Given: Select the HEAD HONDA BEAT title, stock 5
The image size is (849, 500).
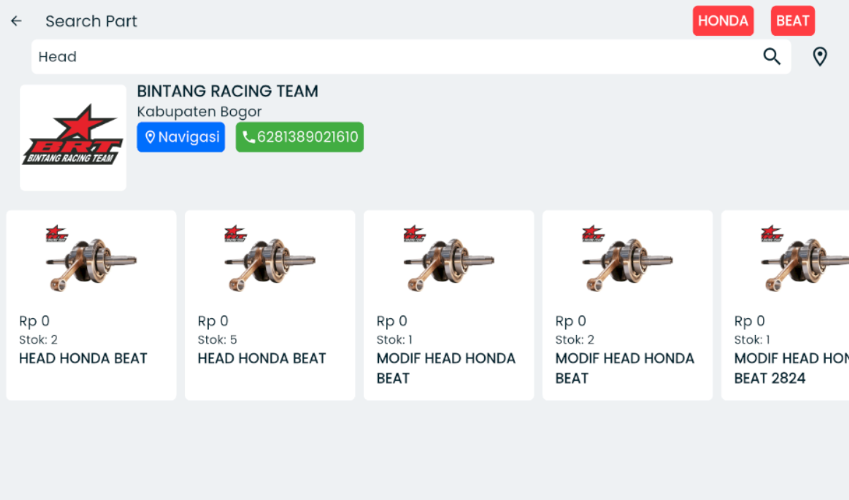Looking at the screenshot, I should 262,358.
